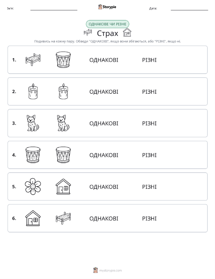Select РІЗНІ for row 1
Image resolution: width=215 pixels, height=279 pixels.
coord(149,60)
